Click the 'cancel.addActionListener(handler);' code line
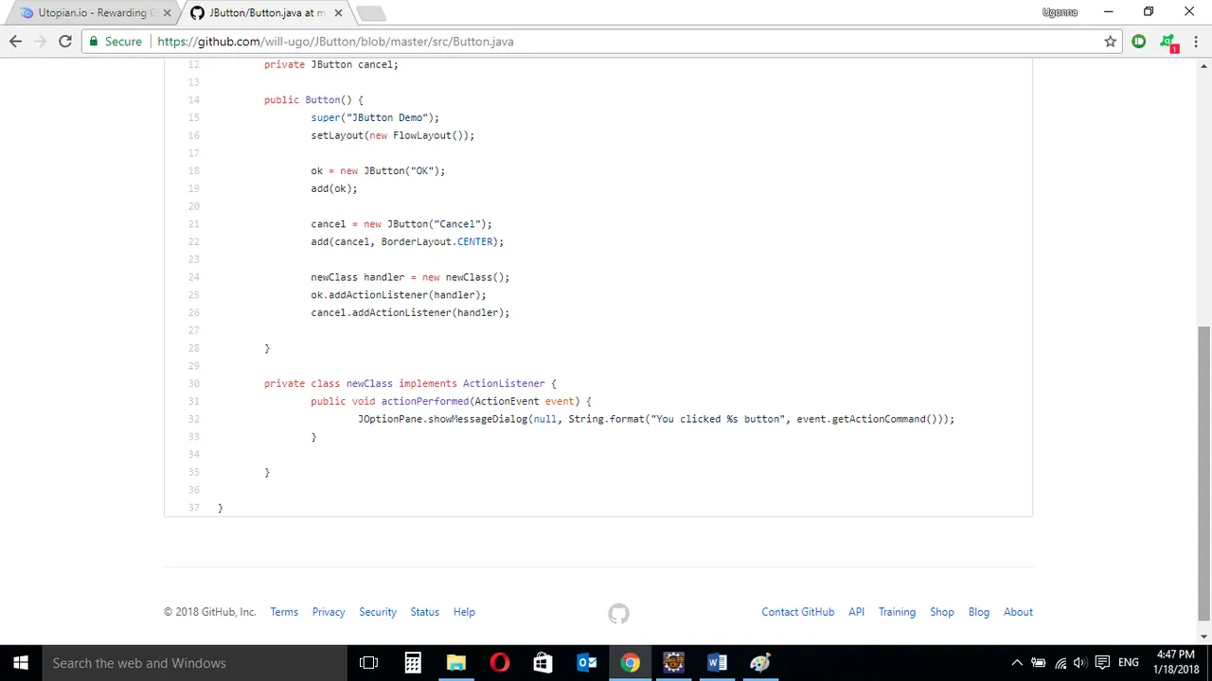 (x=410, y=313)
